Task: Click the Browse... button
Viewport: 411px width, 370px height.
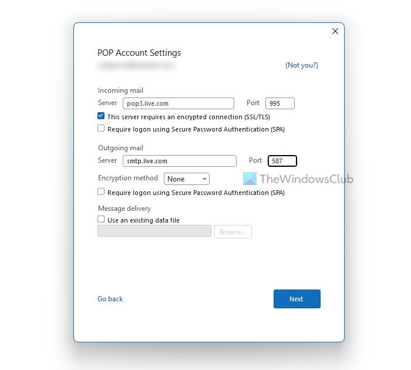Action: click(233, 232)
